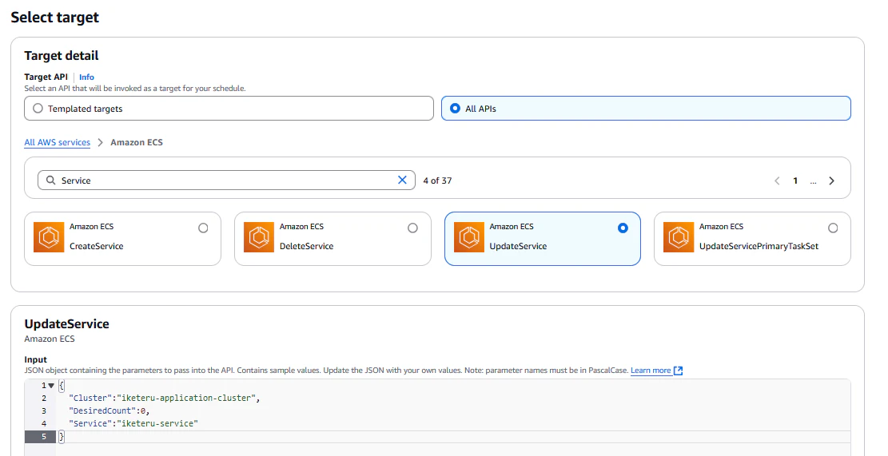The image size is (888, 456).
Task: Click external link icon beside Learn more
Action: 678,371
